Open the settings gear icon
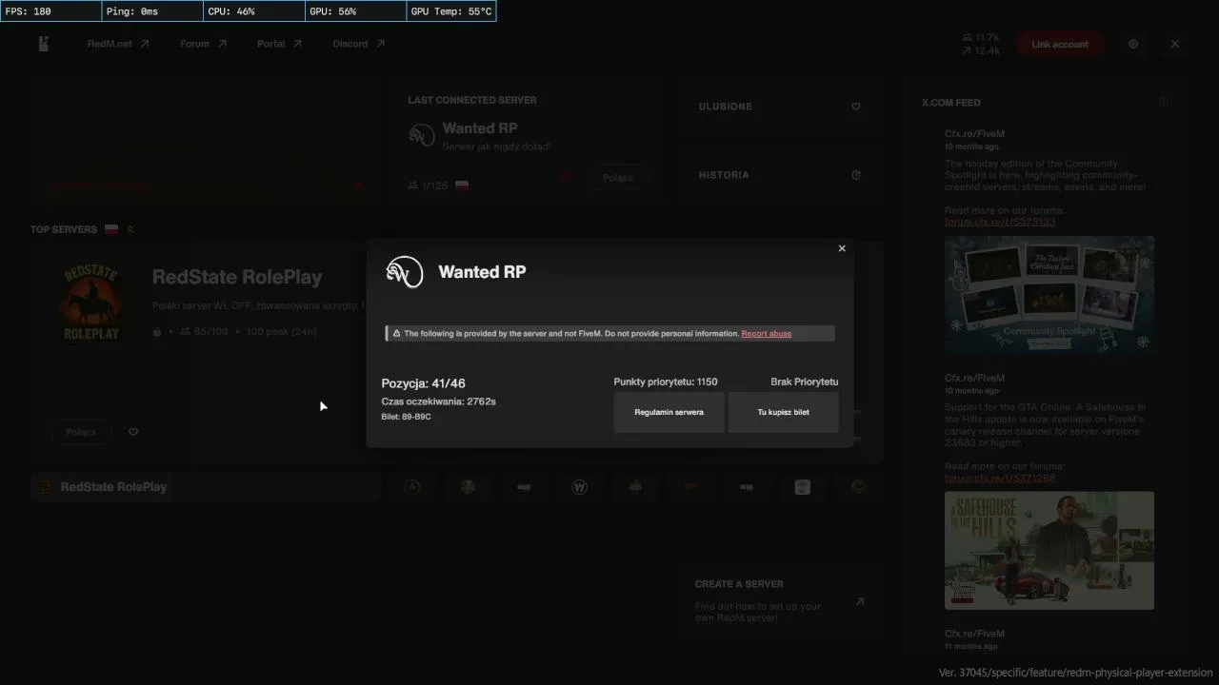 [x=1133, y=44]
